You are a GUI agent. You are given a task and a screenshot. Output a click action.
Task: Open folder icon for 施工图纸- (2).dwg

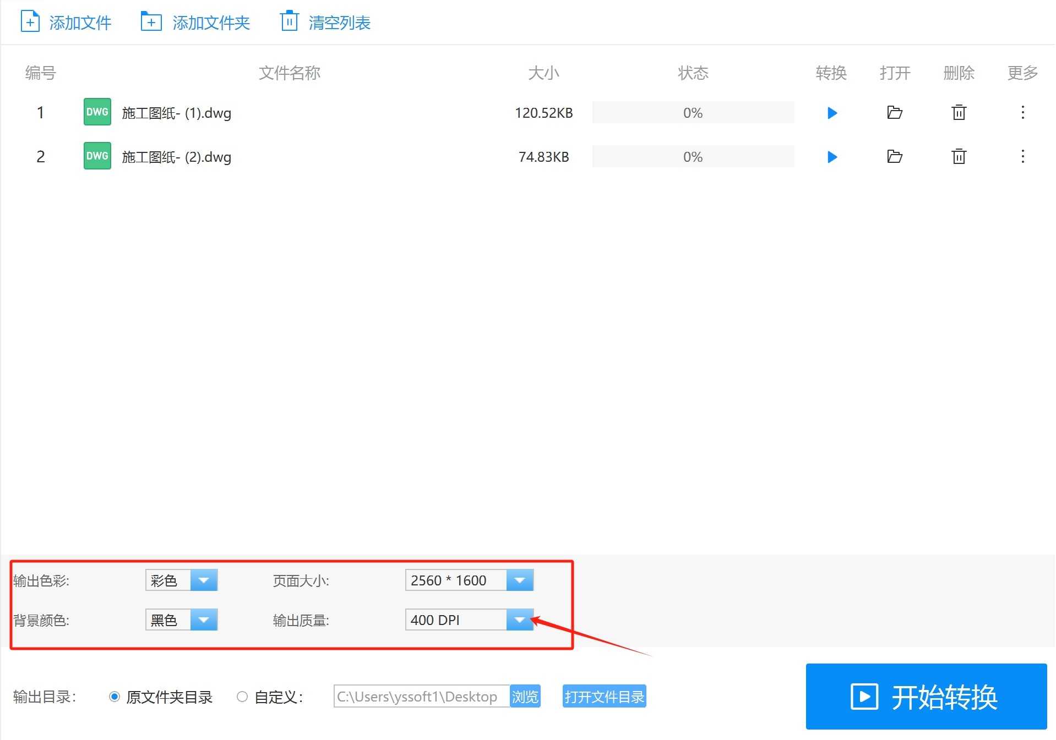(895, 157)
